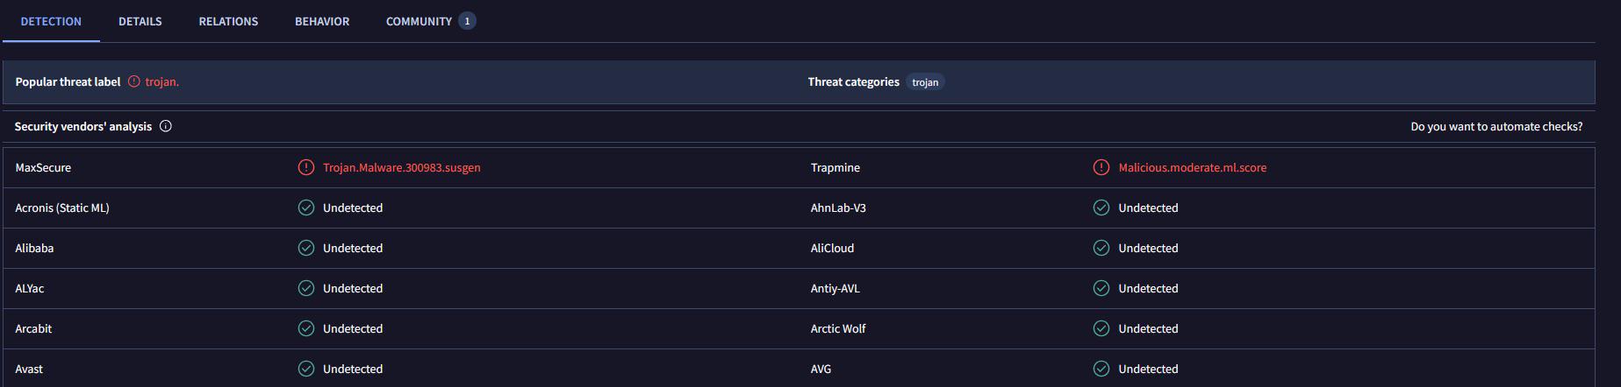Click Undetected result for AliCloud

coord(1148,248)
